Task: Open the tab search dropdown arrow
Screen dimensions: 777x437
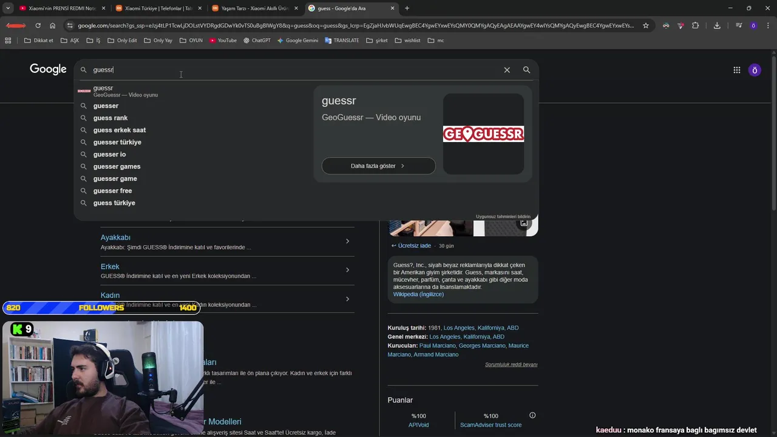Action: pyautogui.click(x=8, y=8)
